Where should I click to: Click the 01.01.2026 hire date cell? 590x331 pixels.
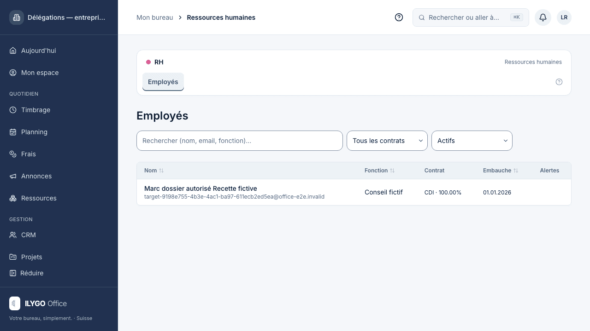click(x=497, y=193)
